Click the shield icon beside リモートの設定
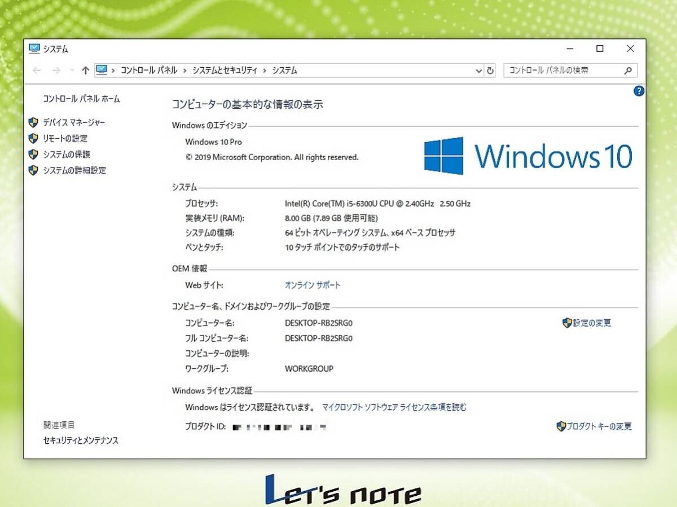This screenshot has width=677, height=507. tap(33, 138)
